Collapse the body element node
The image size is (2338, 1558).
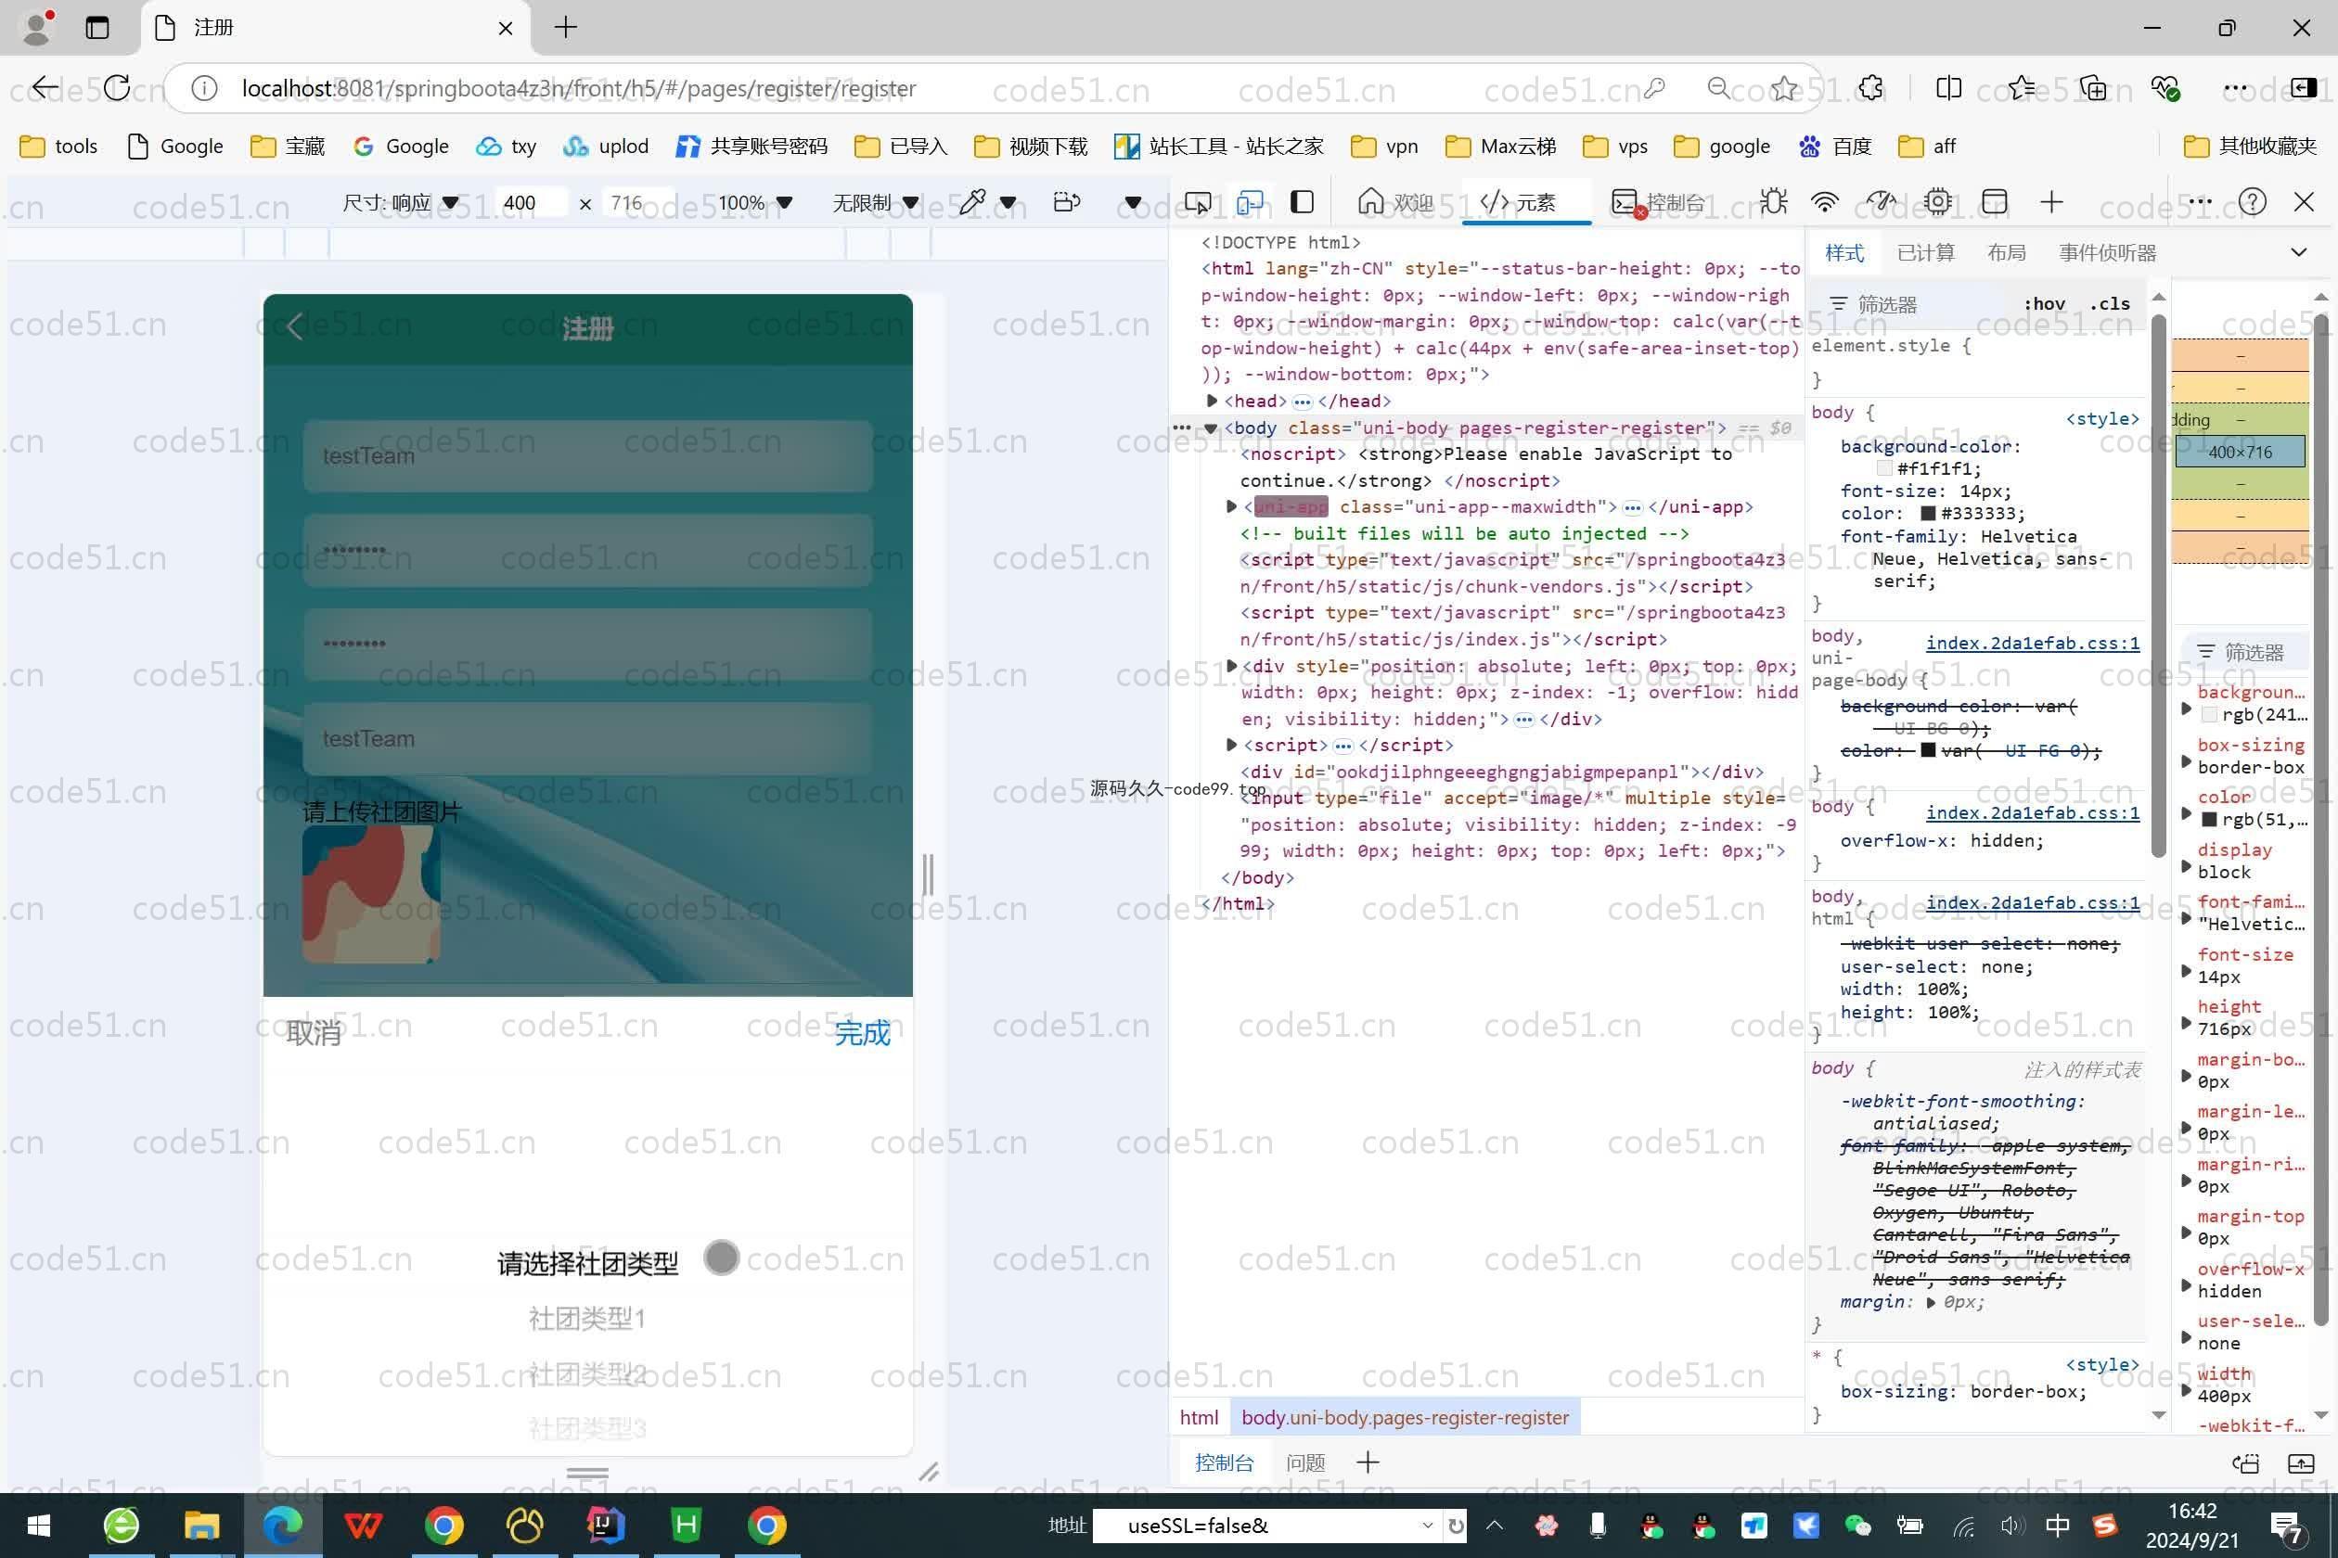point(1211,428)
